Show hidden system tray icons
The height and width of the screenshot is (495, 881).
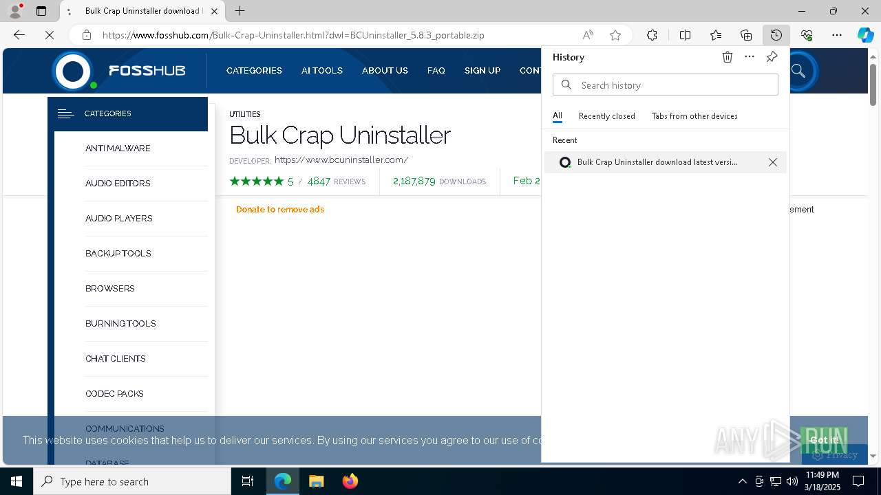coord(742,481)
